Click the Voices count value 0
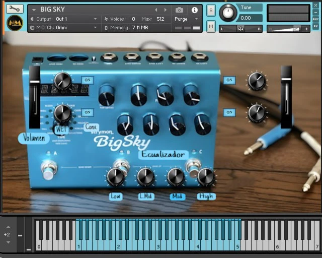The height and width of the screenshot is (258, 322). tap(133, 19)
